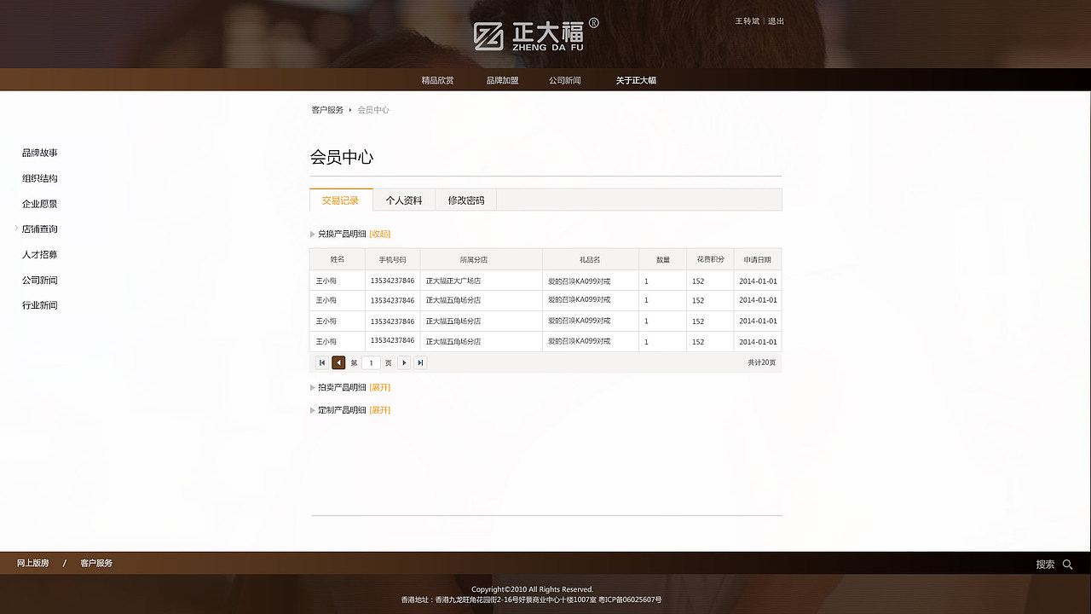Click the search magnifier icon at bottom right
Screen dimensions: 1091x614
click(1067, 564)
